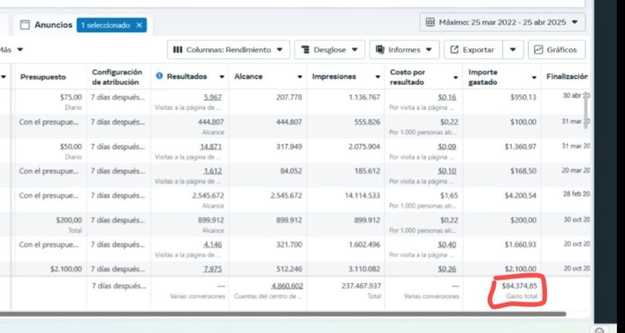Click the Desglose breakdown icon
The height and width of the screenshot is (333, 625).
pos(305,50)
